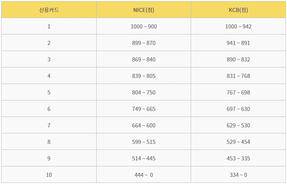Click NICE score cell 1000 ~ 900
This screenshot has height=184, width=287.
(143, 27)
